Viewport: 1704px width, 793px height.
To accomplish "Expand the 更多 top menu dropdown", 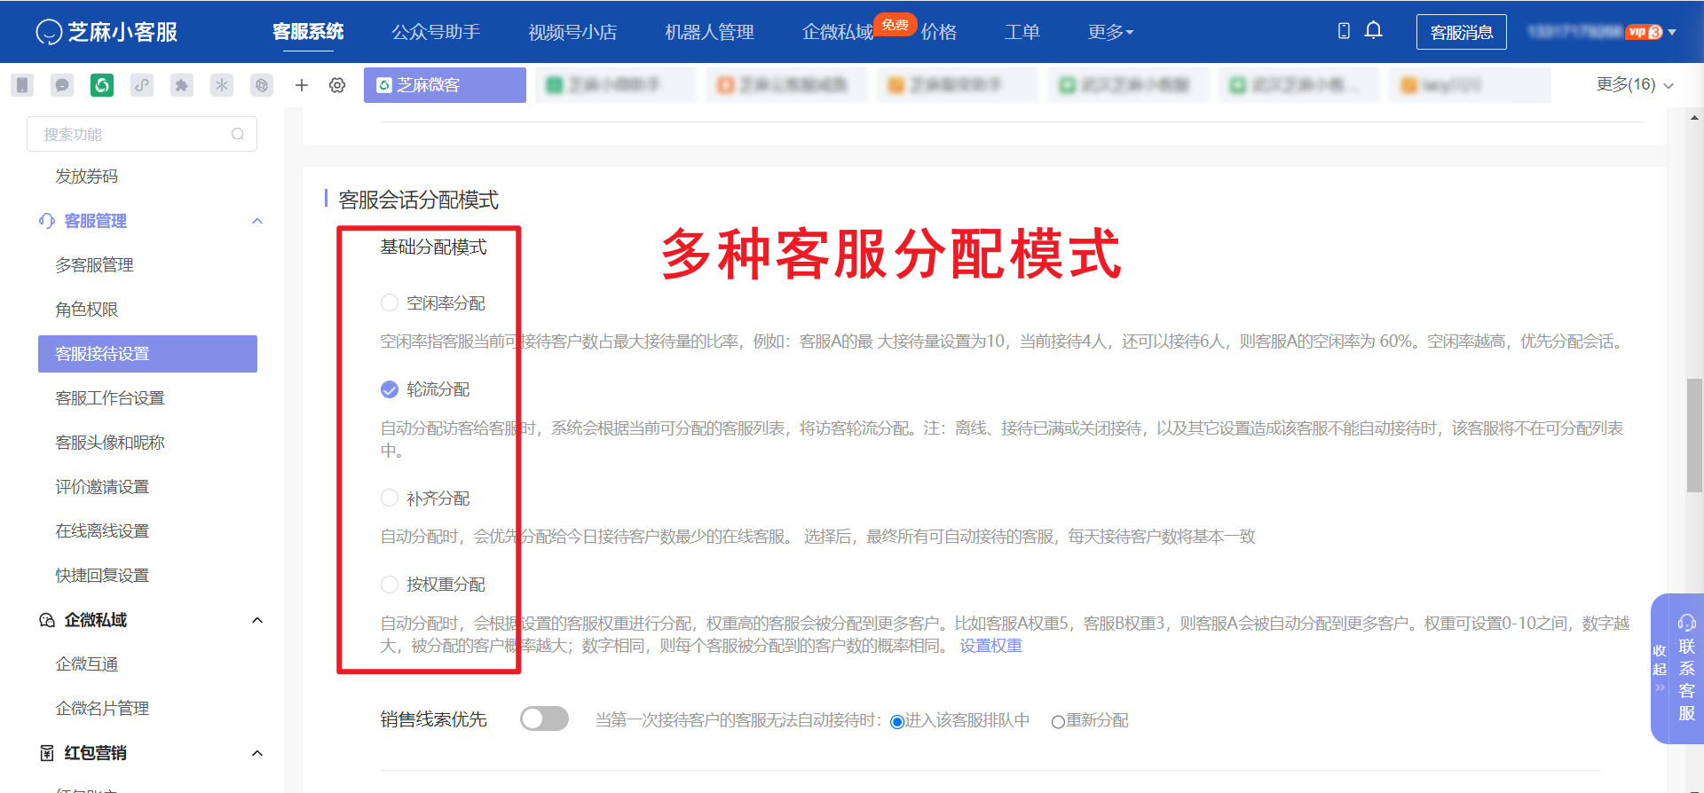I will pyautogui.click(x=1111, y=32).
